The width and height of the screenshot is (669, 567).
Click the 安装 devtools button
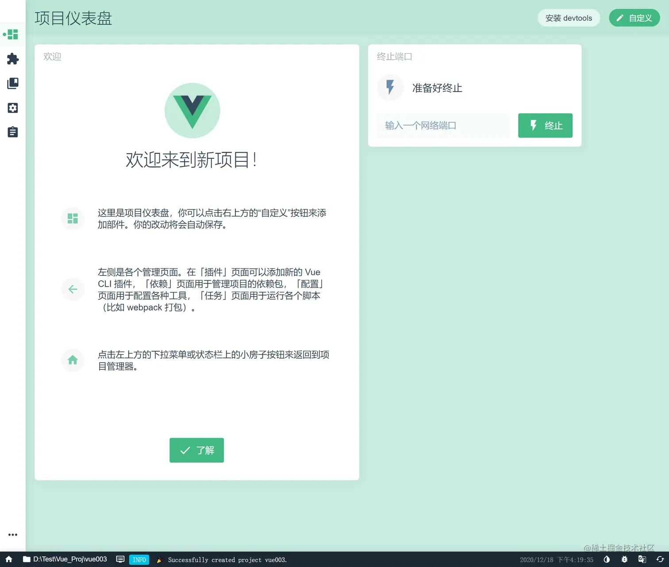click(x=569, y=18)
